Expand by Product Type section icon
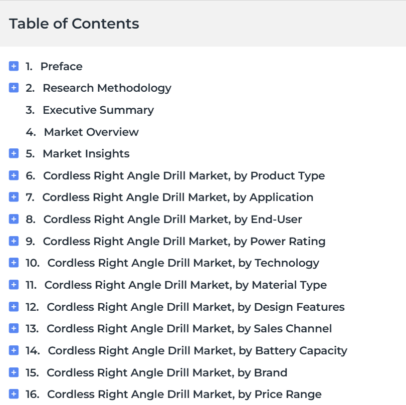The width and height of the screenshot is (406, 405). click(14, 176)
